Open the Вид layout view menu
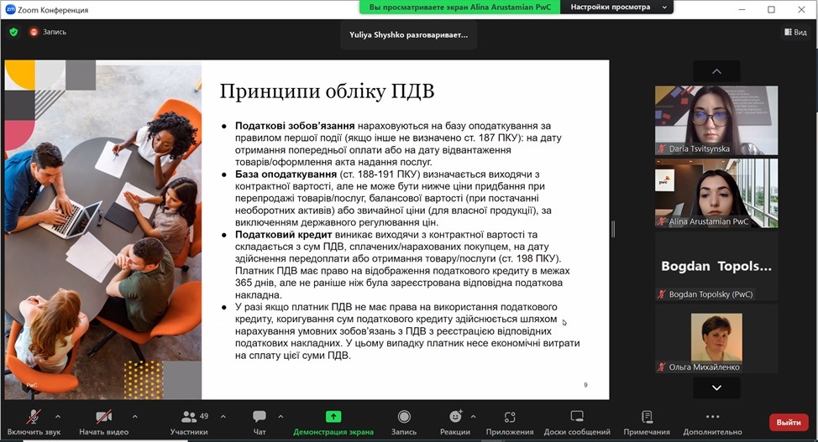 (x=795, y=33)
